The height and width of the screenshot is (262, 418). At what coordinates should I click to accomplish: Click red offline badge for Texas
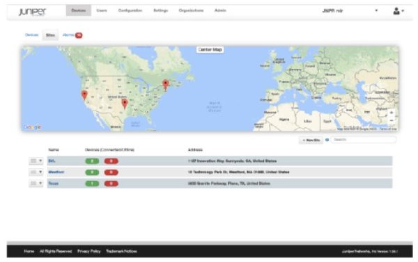tap(111, 183)
